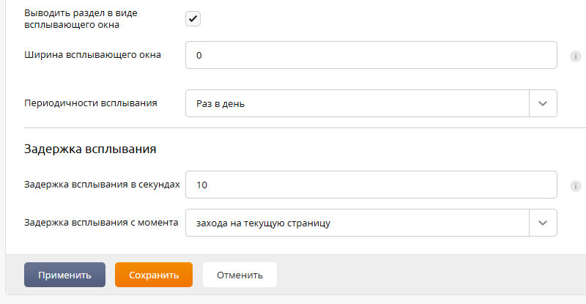Image resolution: width=586 pixels, height=304 pixels.
Task: Click the "Выводить раздел в виде всплывающего окна" label
Action: tap(81, 19)
